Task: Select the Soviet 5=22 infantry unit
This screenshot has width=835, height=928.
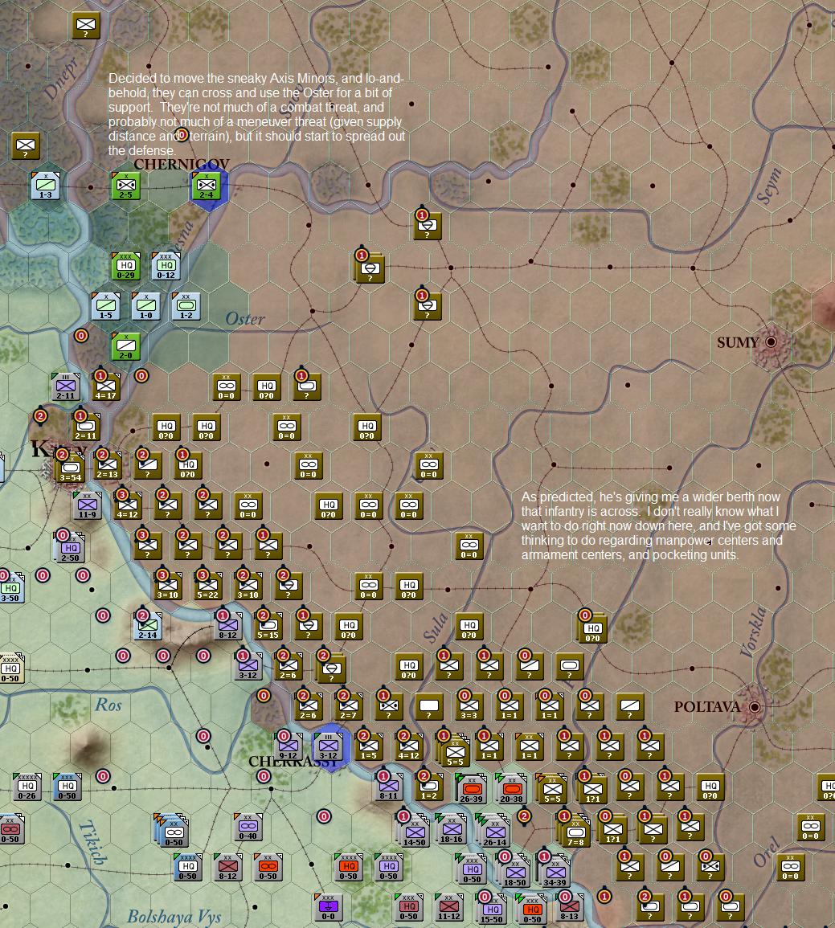Action: [x=207, y=587]
